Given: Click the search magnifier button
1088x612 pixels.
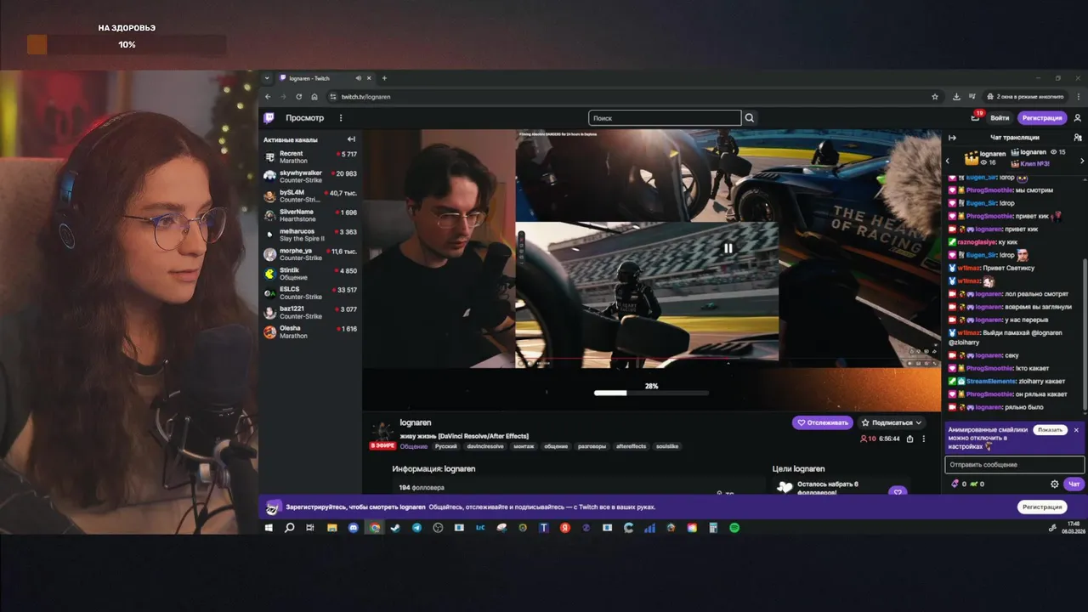Looking at the screenshot, I should [750, 118].
